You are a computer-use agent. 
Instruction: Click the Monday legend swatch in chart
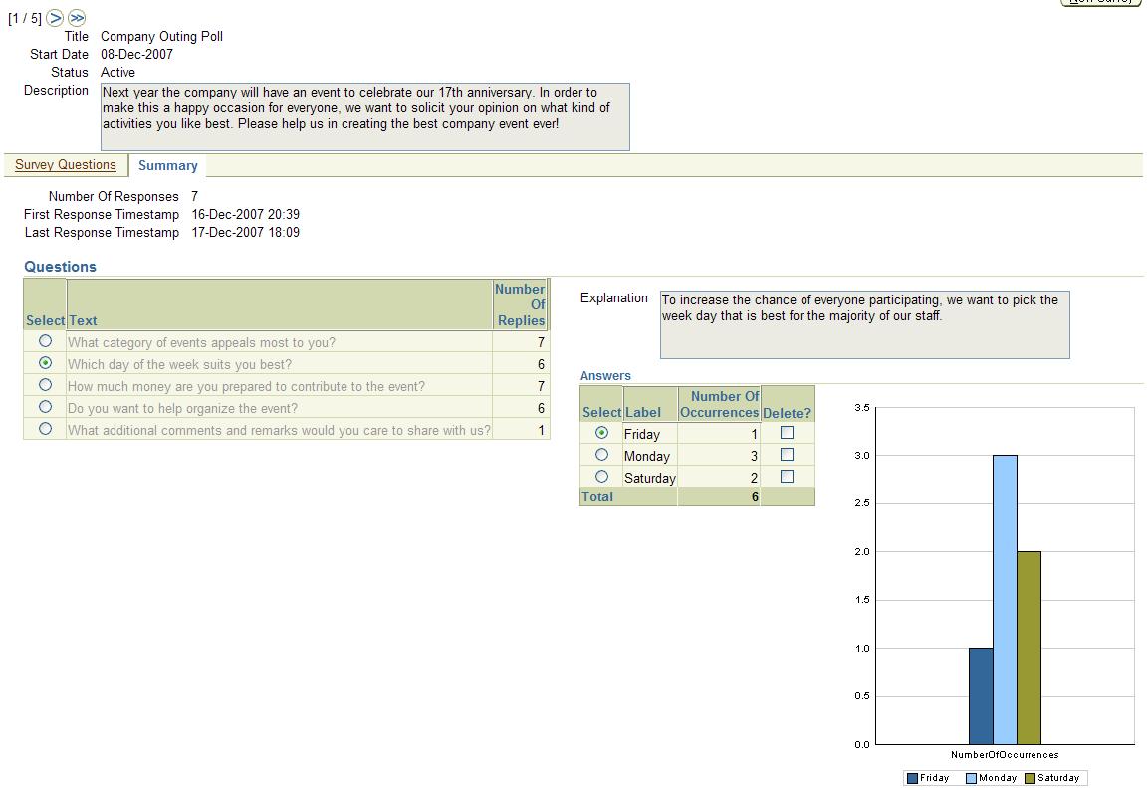pyautogui.click(x=971, y=778)
